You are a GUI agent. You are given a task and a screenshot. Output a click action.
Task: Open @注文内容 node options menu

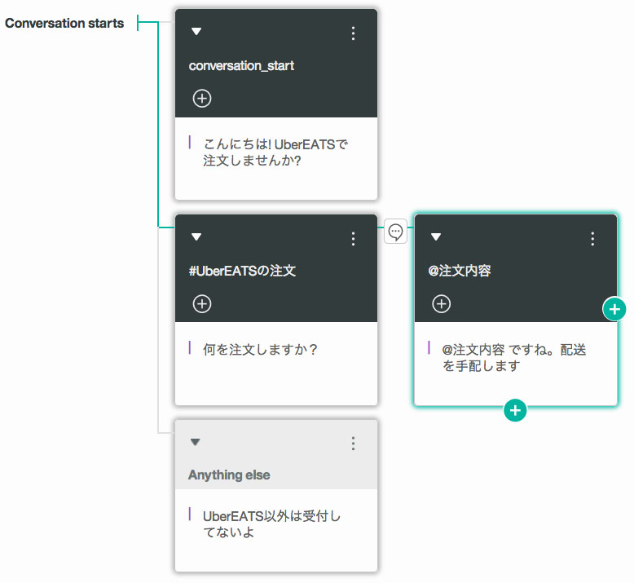[592, 239]
